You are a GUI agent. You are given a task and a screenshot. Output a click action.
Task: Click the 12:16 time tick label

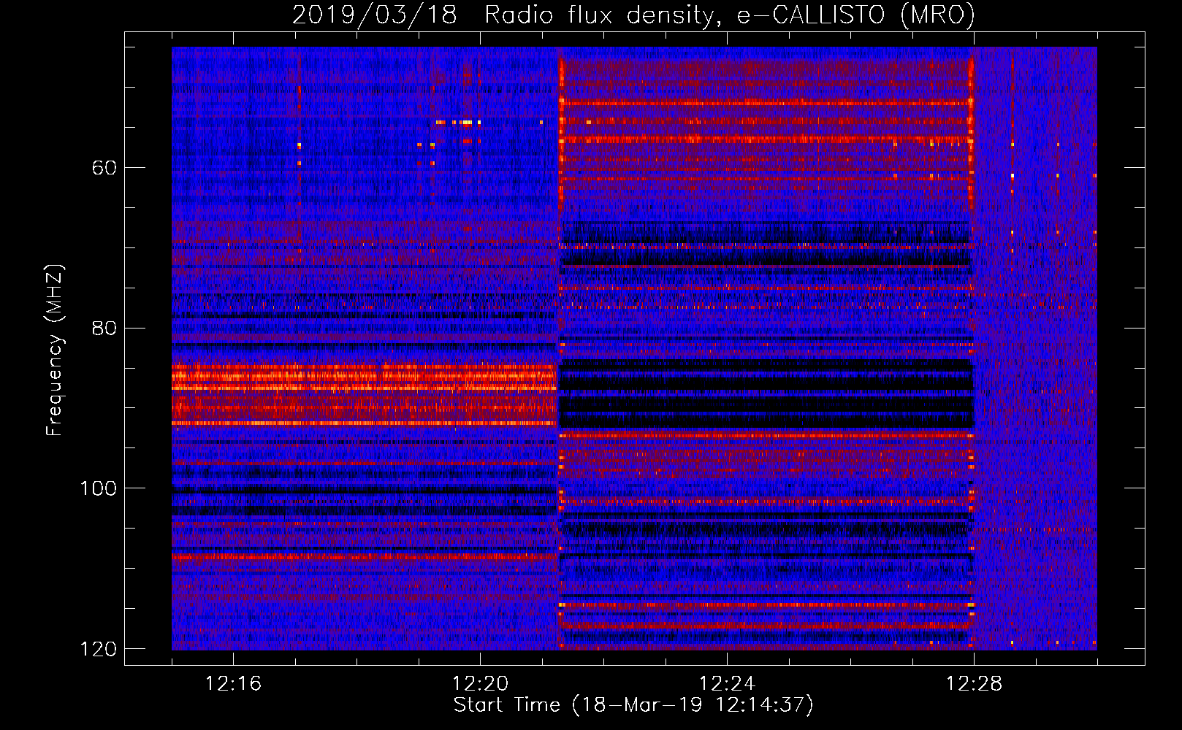(x=233, y=684)
